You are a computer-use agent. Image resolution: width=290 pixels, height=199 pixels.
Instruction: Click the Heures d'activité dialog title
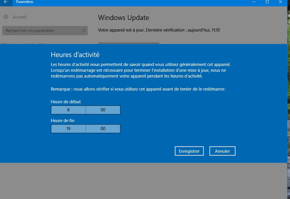pos(75,55)
